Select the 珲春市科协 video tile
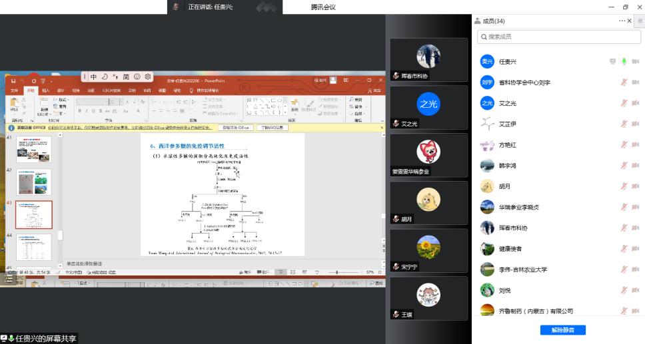Image resolution: width=645 pixels, height=344 pixels. click(428, 59)
